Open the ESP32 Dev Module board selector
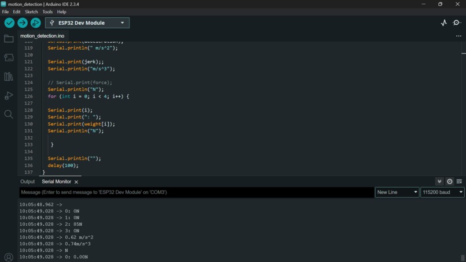The height and width of the screenshot is (262, 466). pos(87,23)
